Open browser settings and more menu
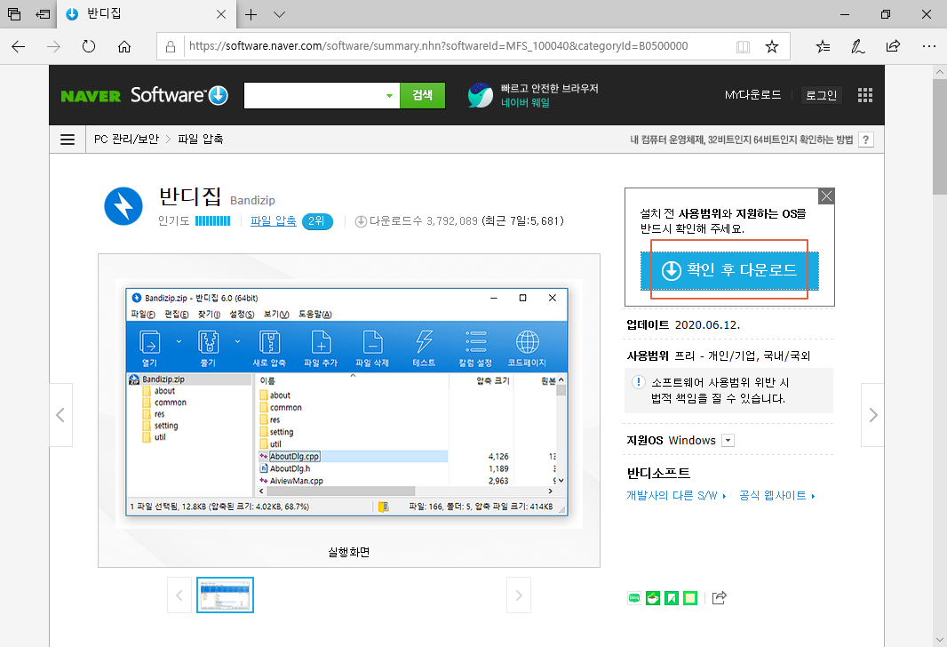The image size is (947, 647). point(929,46)
